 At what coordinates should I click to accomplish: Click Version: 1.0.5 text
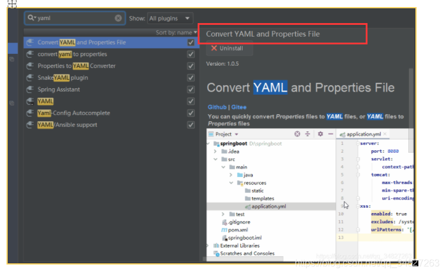[x=222, y=64]
